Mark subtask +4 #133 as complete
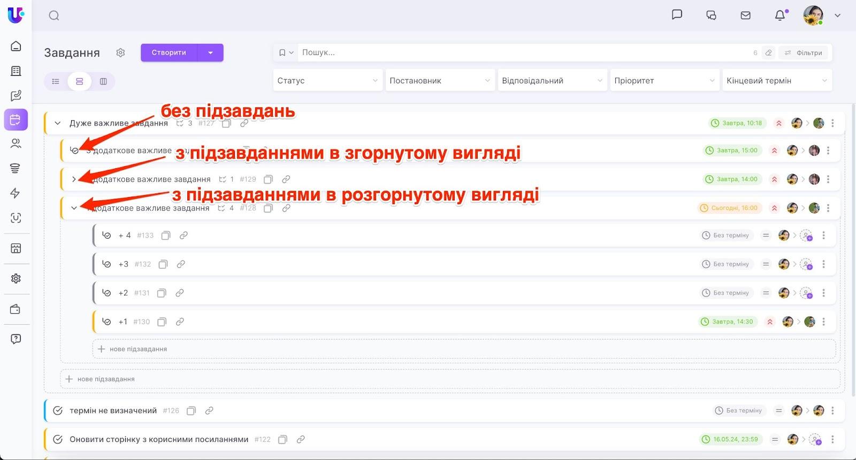This screenshot has width=856, height=460. pyautogui.click(x=106, y=235)
